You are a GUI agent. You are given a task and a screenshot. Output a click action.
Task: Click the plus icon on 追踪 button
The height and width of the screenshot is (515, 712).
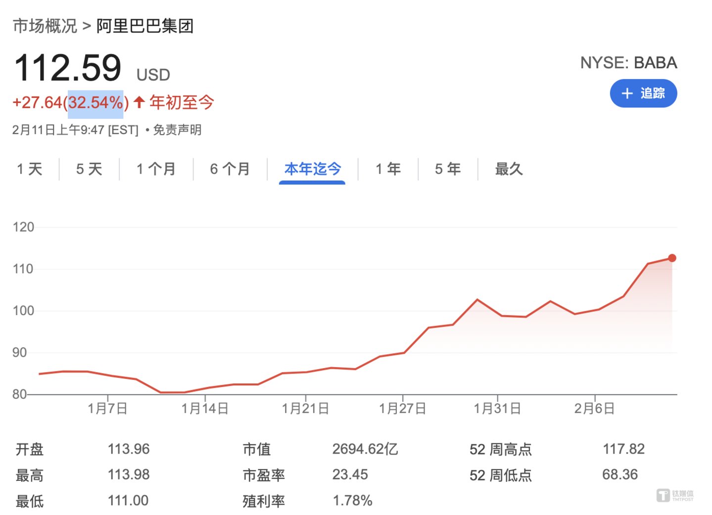click(627, 94)
